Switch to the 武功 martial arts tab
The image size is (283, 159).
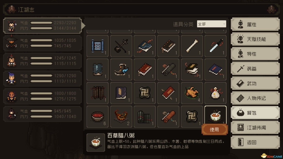(x=255, y=83)
